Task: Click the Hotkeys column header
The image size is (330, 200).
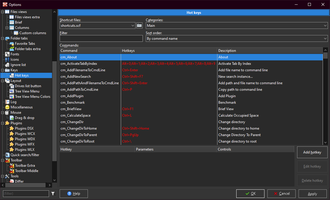Action: tap(169, 51)
